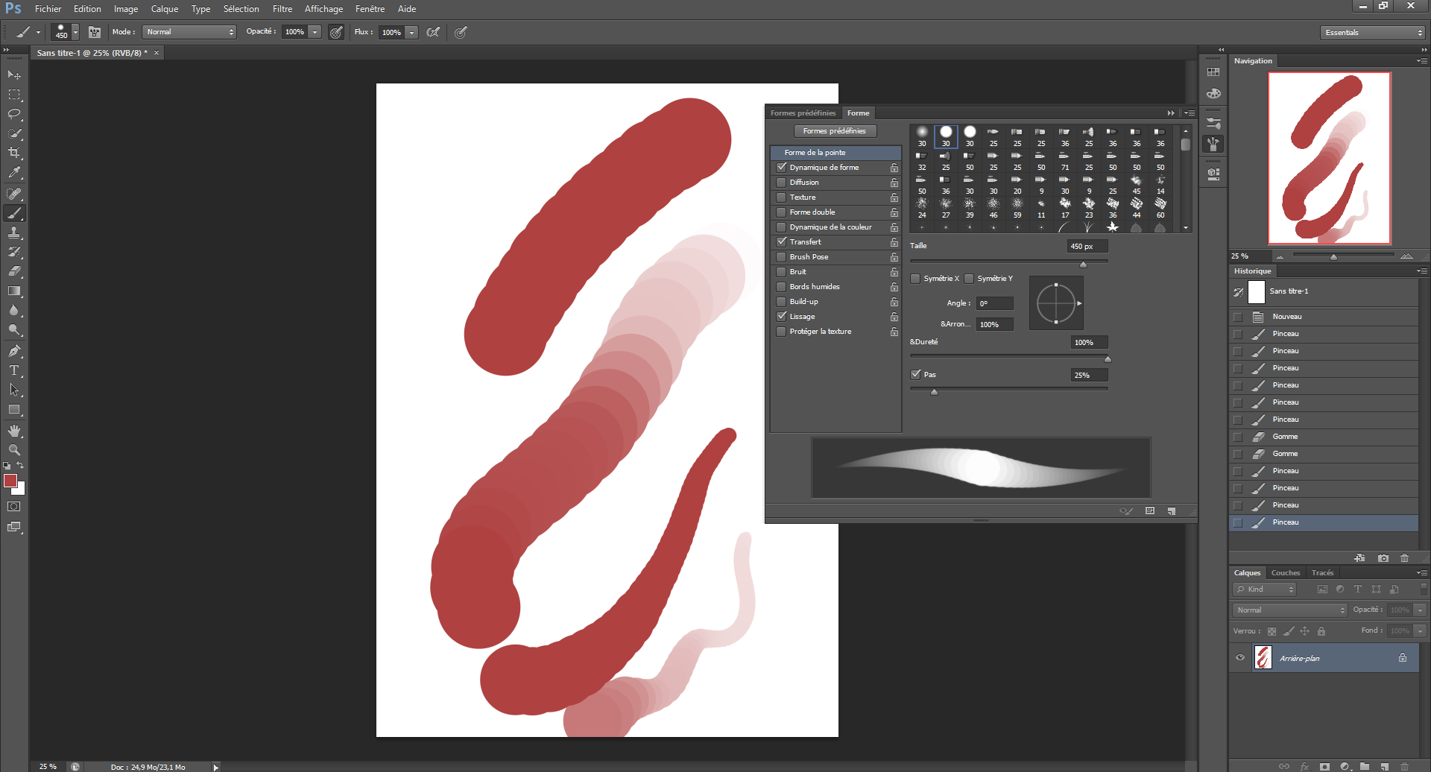The height and width of the screenshot is (772, 1431).
Task: Hide the Arrière-plan layer
Action: point(1240,658)
